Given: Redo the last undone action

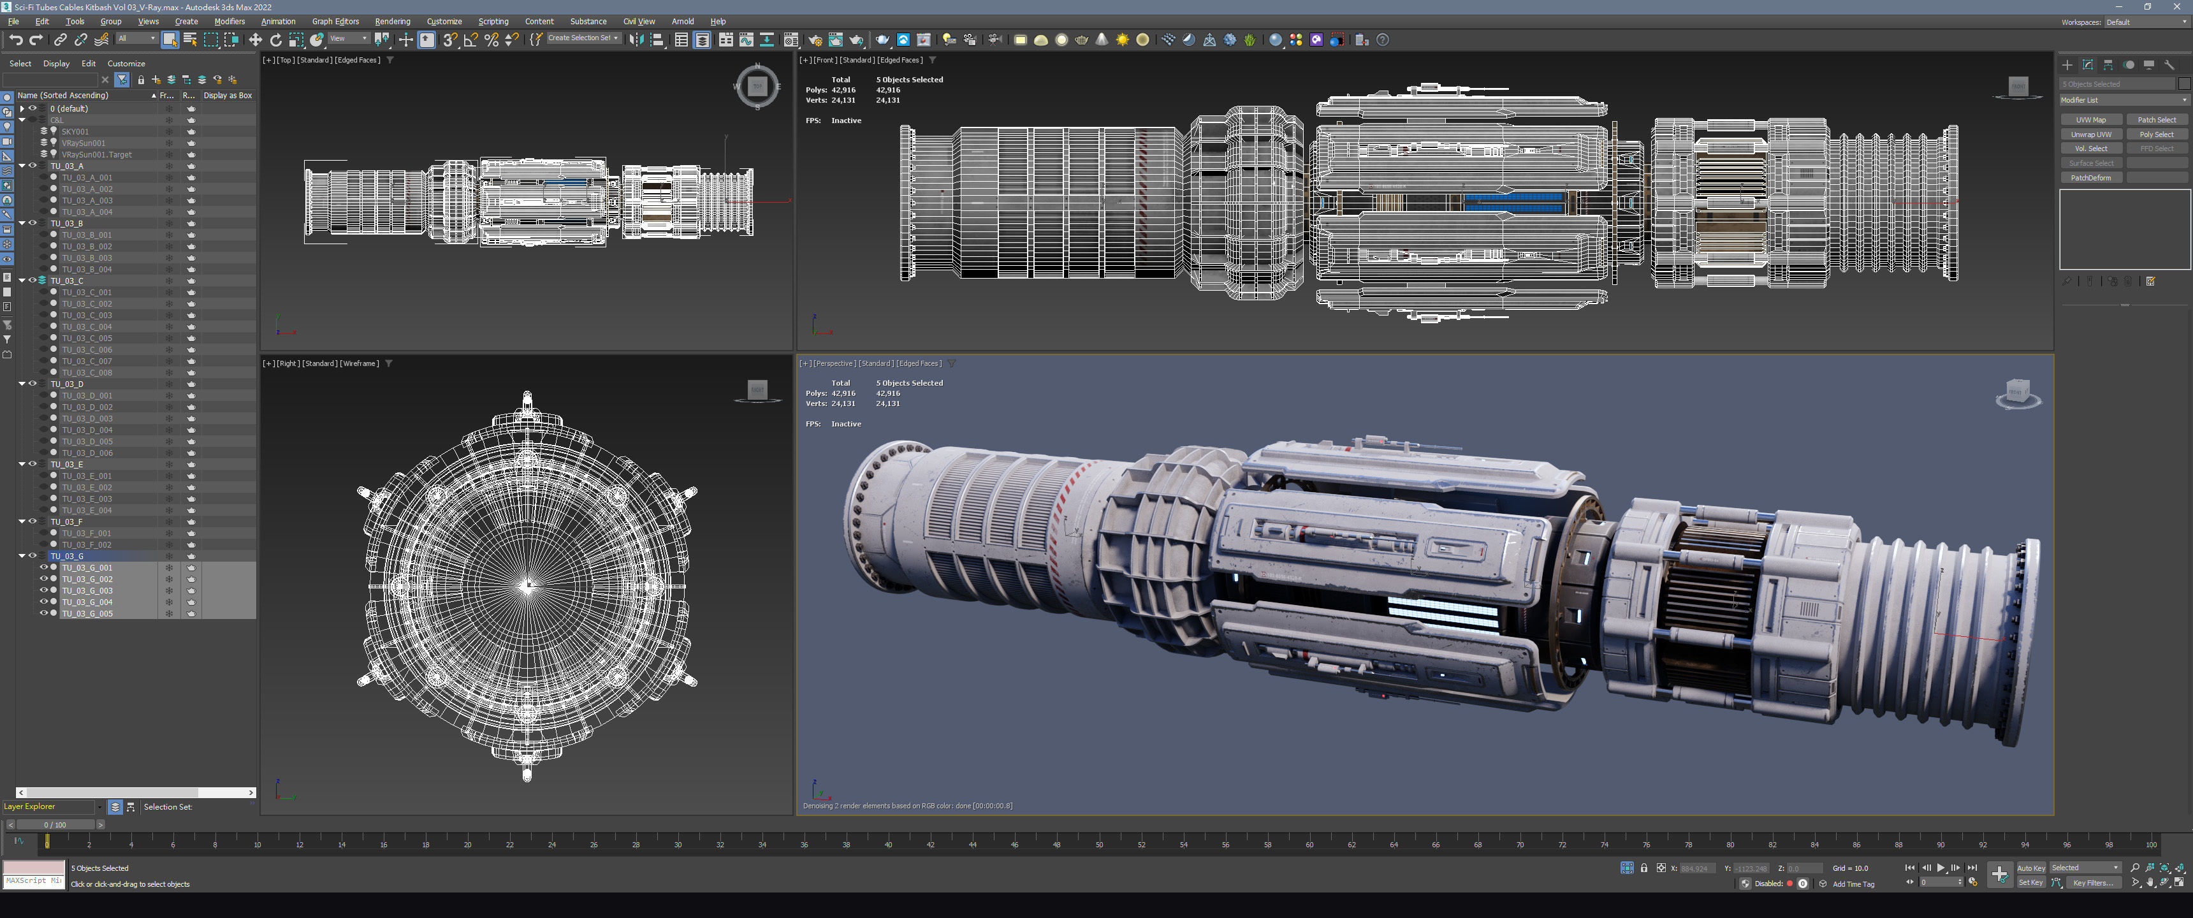Looking at the screenshot, I should coord(36,40).
